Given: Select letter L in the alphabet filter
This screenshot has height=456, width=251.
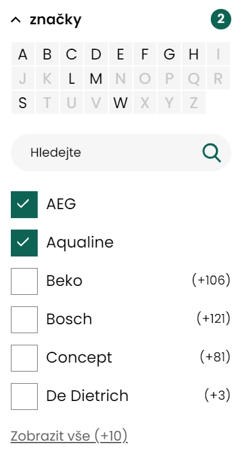Looking at the screenshot, I should click(72, 78).
